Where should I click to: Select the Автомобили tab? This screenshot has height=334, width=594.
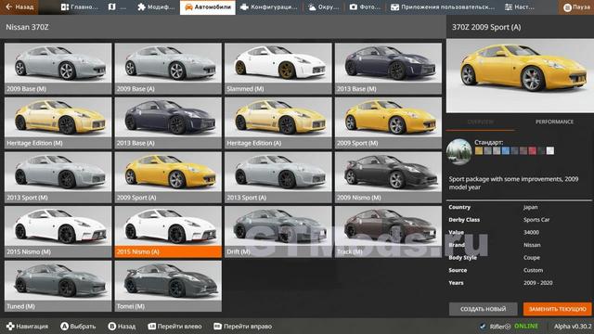[x=208, y=7]
